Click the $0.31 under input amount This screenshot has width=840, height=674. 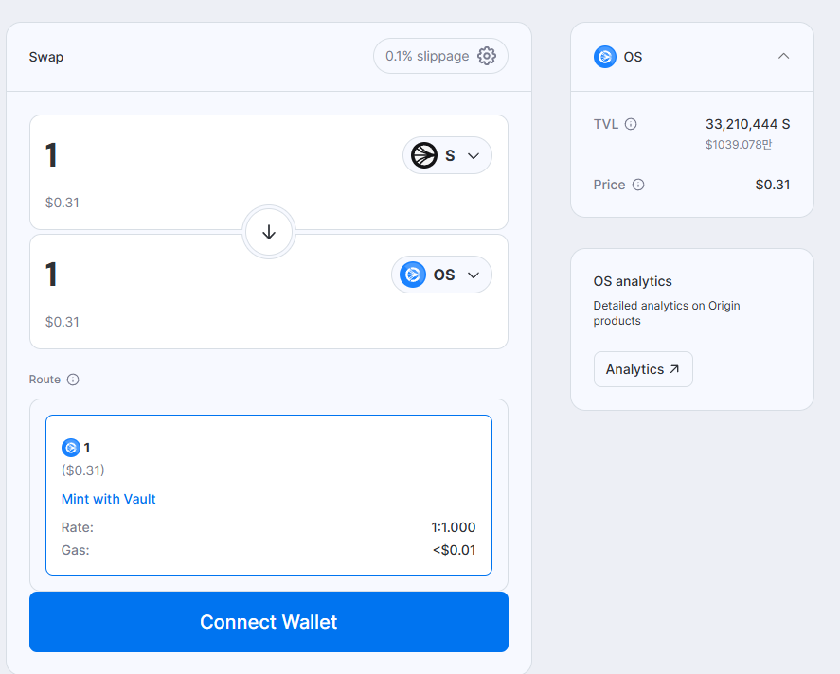click(x=63, y=203)
